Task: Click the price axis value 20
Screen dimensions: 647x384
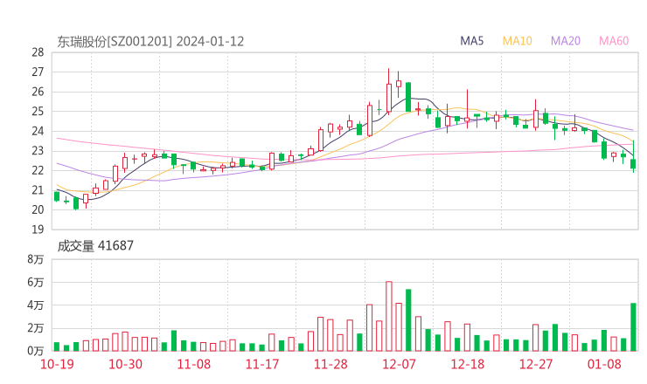Action: pyautogui.click(x=38, y=209)
